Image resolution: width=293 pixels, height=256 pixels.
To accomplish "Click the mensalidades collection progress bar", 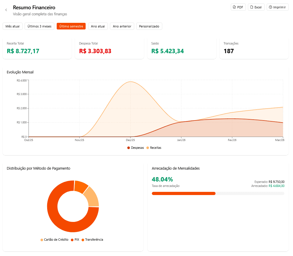I will [x=218, y=193].
